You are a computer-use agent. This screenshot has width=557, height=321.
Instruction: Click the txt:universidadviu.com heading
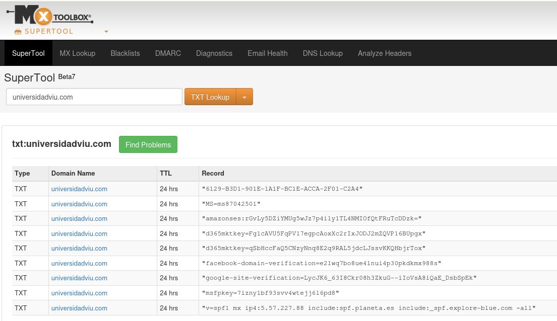click(61, 144)
